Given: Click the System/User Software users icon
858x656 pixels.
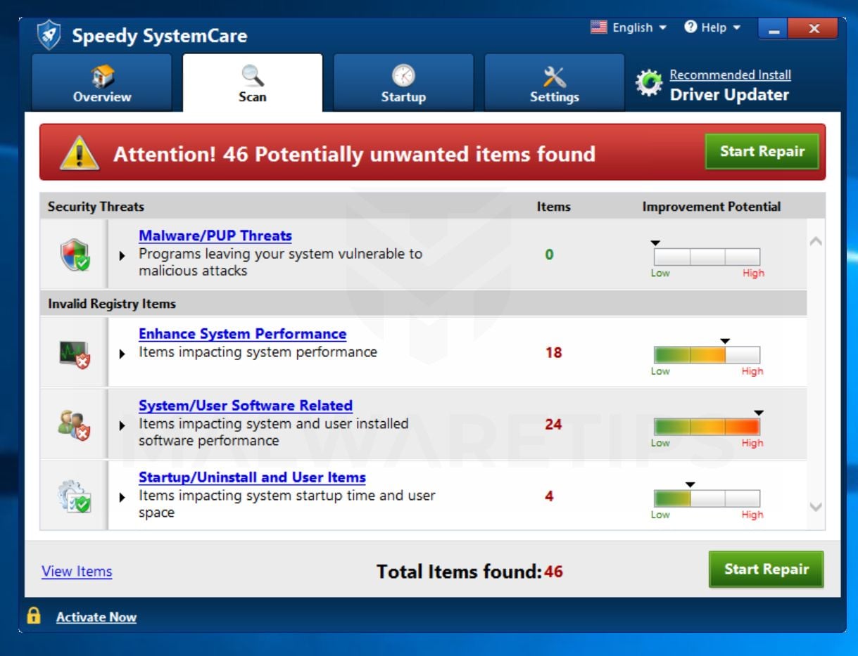Looking at the screenshot, I should (72, 423).
